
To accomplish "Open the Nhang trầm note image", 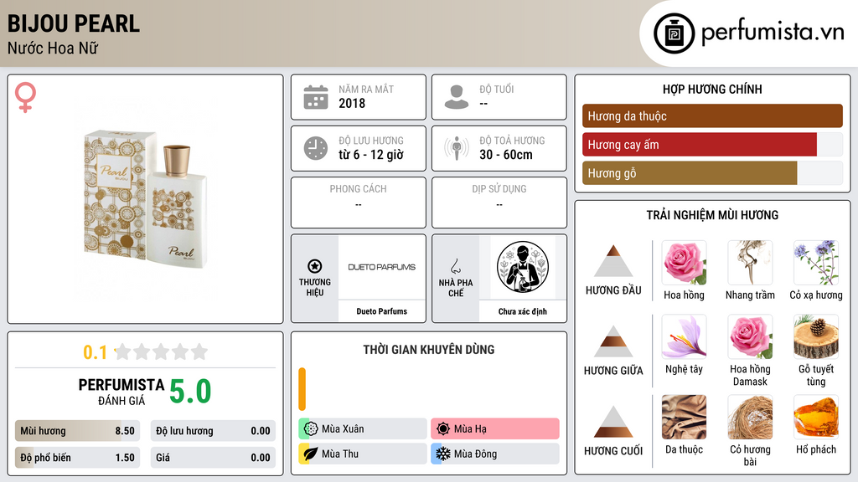I will [x=750, y=263].
